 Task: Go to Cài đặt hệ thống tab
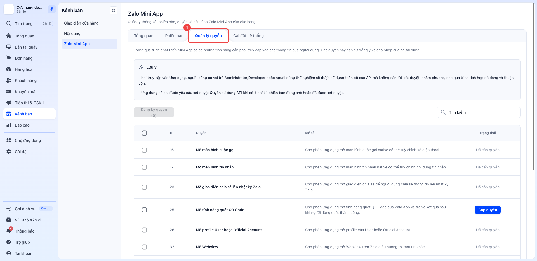pyautogui.click(x=248, y=36)
